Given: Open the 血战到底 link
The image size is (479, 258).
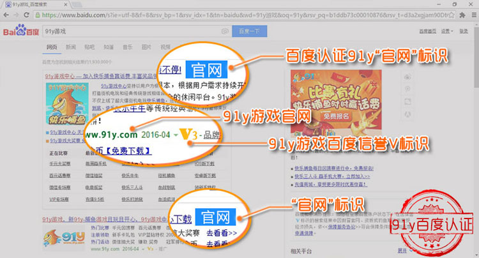Looking at the screenshot, I should coord(167,187).
